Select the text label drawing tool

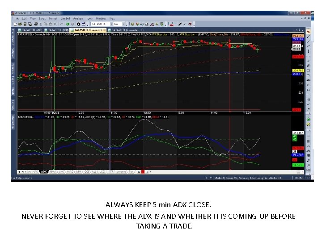tap(308, 80)
